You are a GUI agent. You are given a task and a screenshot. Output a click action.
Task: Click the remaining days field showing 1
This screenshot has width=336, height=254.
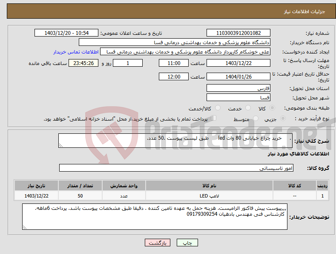tap(128, 63)
